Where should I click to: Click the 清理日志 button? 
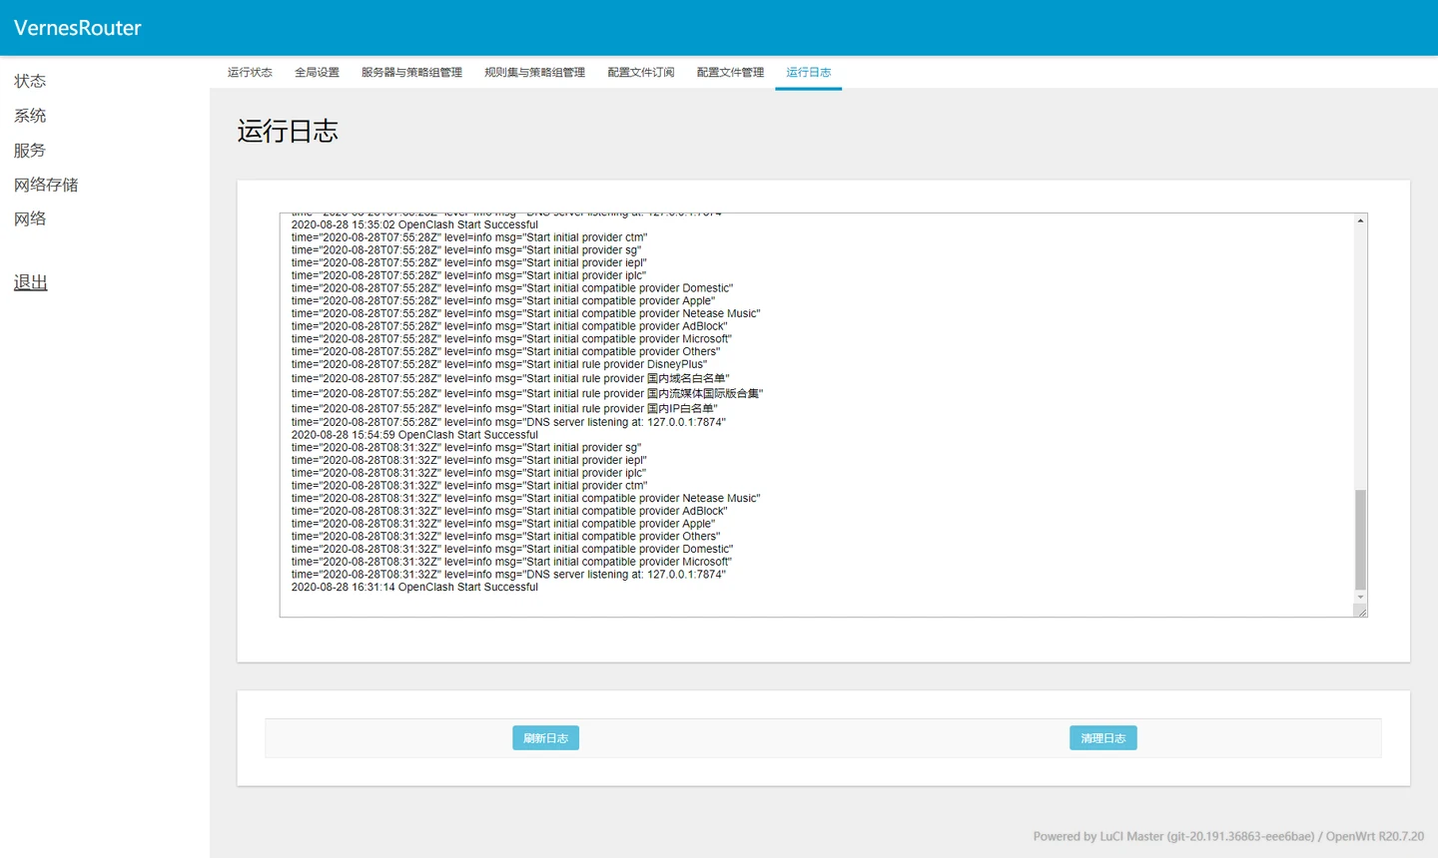pyautogui.click(x=1102, y=738)
